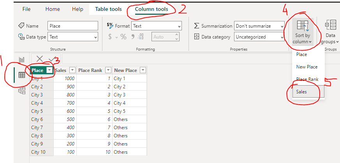Open the currency format dropdown arrow
This screenshot has width=340, height=163.
click(116, 37)
